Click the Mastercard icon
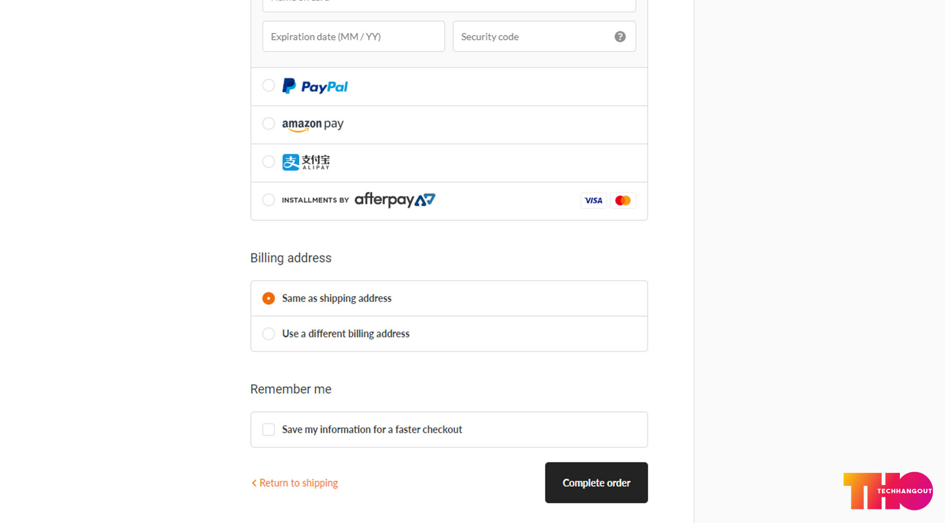Screen dimensions: 945x523 point(623,201)
